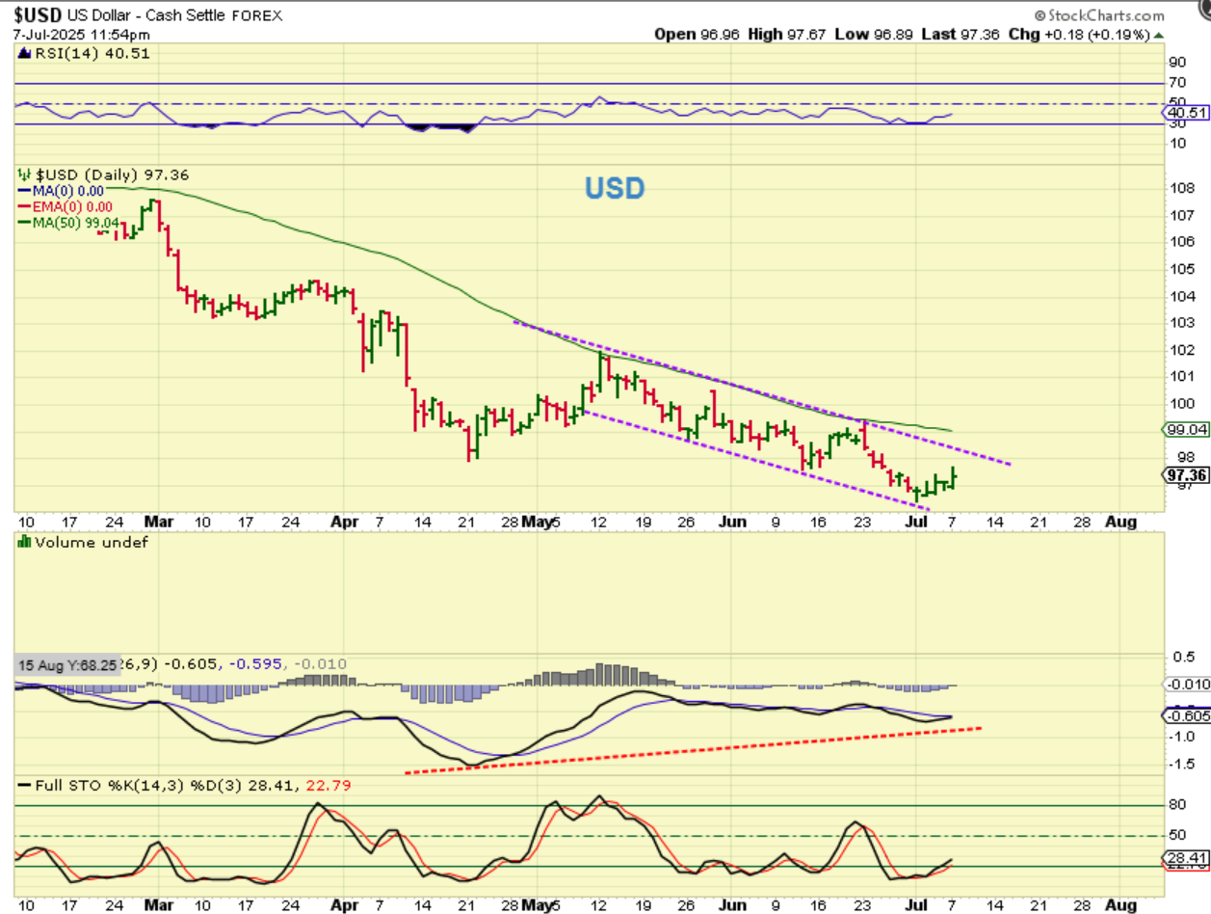
Task: Click the green MA(50) legend line marker
Action: (x=25, y=222)
